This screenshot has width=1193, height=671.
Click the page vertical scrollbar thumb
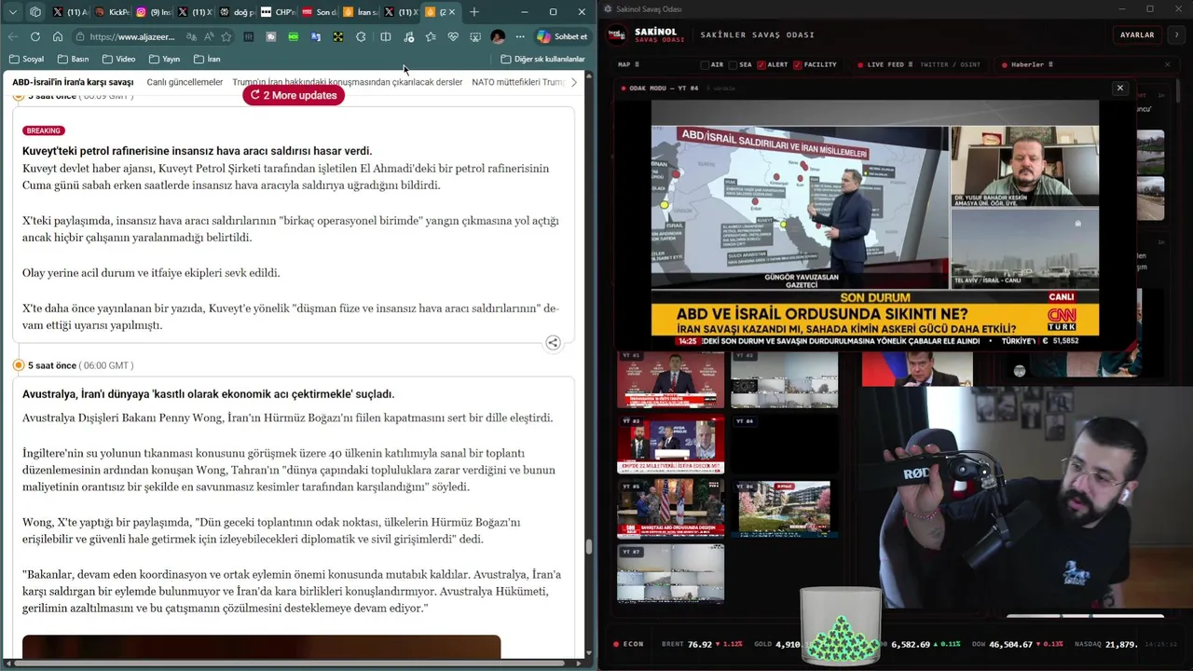coord(588,546)
